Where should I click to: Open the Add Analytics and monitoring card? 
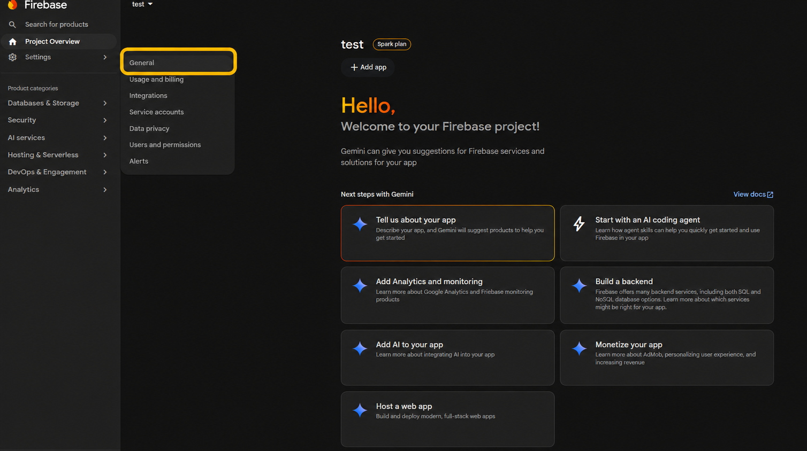tap(447, 295)
